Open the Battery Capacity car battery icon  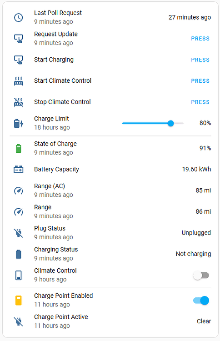click(x=19, y=170)
